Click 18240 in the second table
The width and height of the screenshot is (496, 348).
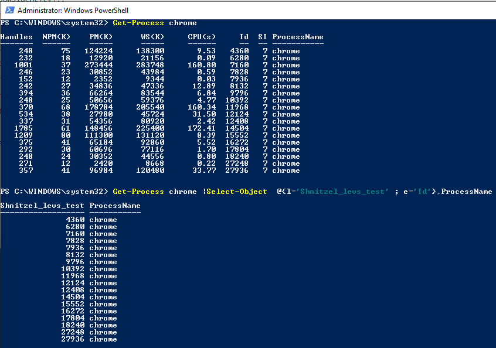(73, 325)
